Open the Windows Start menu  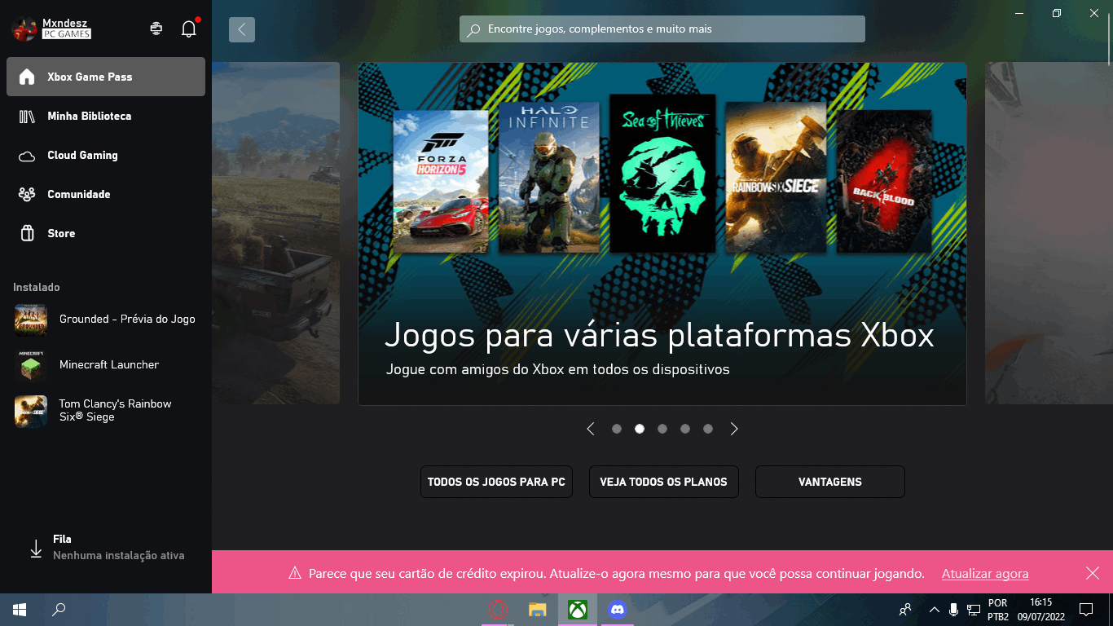tap(20, 610)
